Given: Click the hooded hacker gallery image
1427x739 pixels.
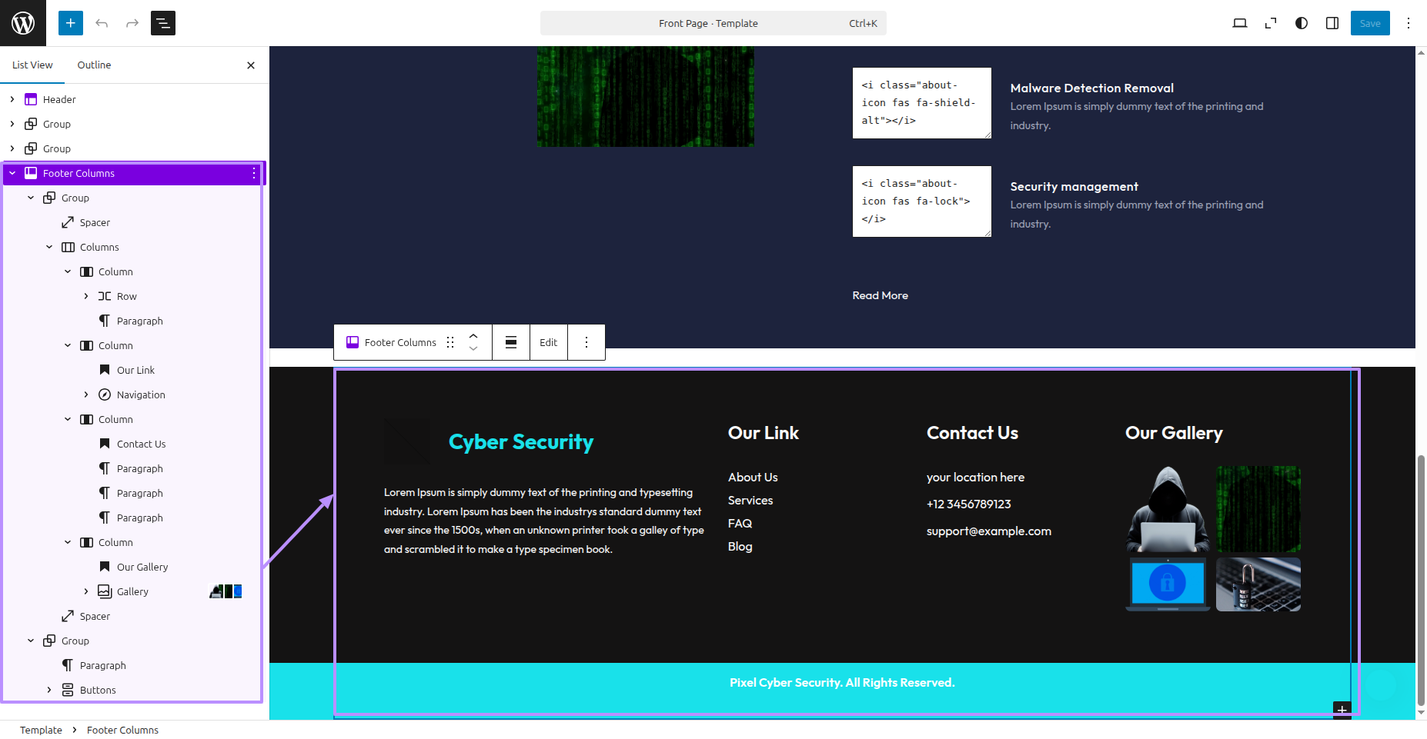Looking at the screenshot, I should click(1168, 509).
